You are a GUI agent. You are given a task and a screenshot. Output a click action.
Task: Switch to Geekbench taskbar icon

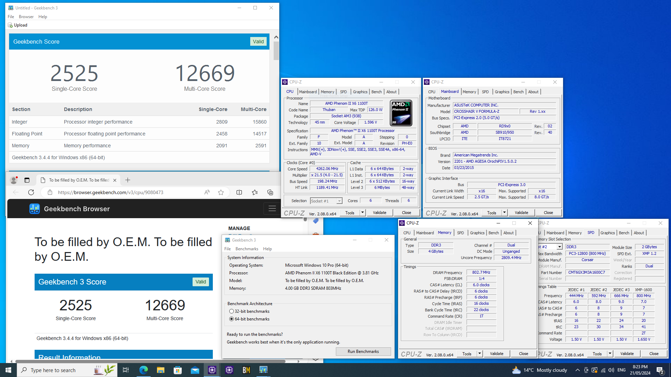264,370
